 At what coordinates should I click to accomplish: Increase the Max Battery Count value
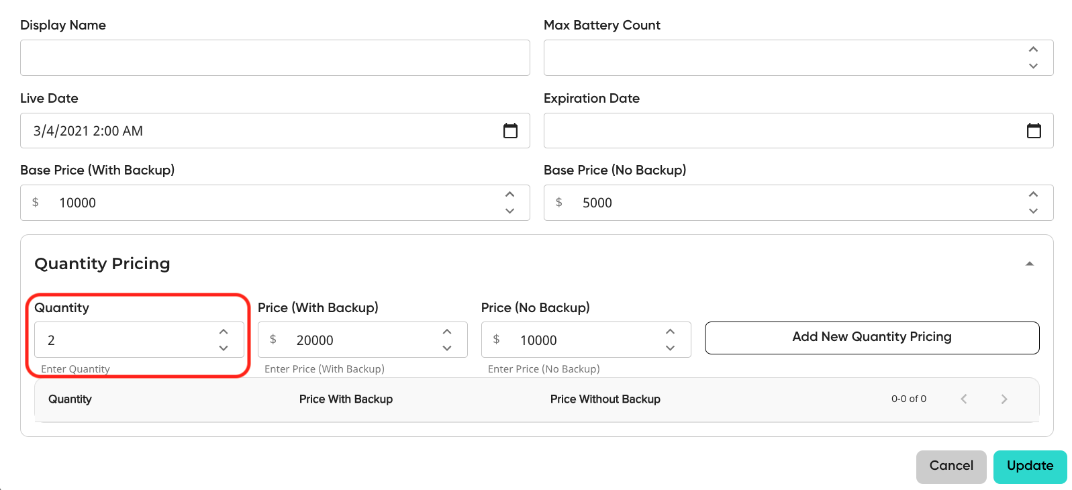tap(1033, 50)
